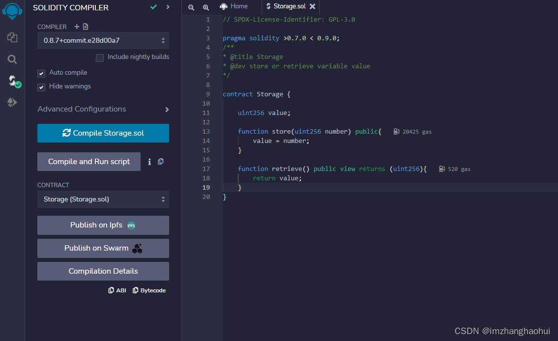
Task: Zoom out the editor font
Action: [x=191, y=7]
